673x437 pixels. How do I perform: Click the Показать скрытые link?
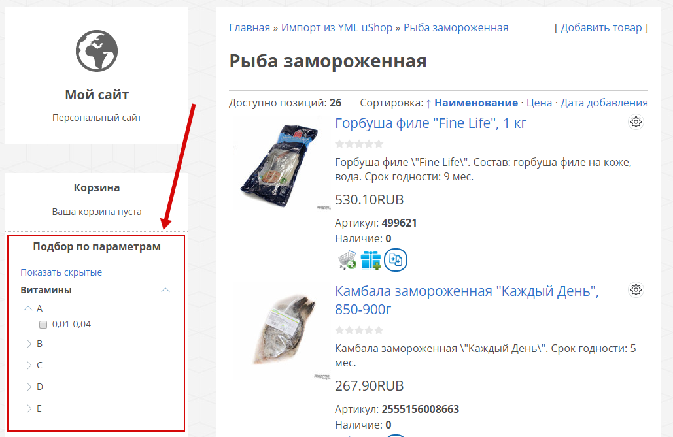coord(61,272)
